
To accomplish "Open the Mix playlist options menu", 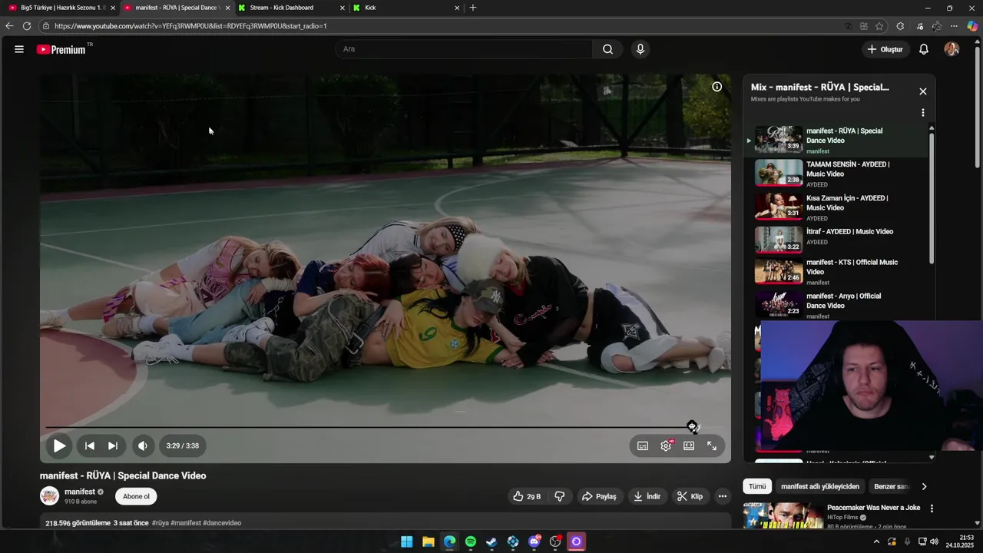I will [x=922, y=113].
